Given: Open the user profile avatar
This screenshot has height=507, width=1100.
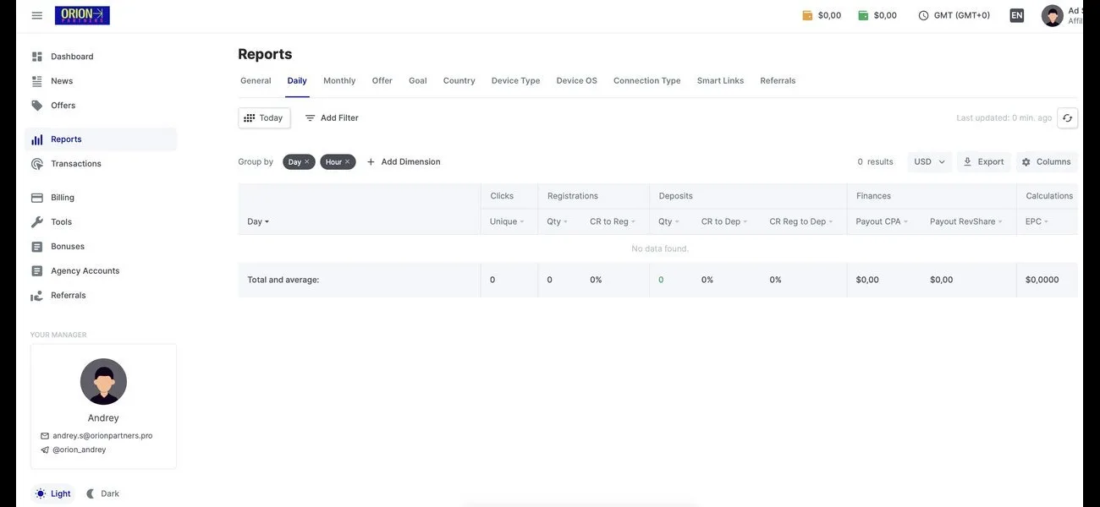Looking at the screenshot, I should [x=1052, y=15].
